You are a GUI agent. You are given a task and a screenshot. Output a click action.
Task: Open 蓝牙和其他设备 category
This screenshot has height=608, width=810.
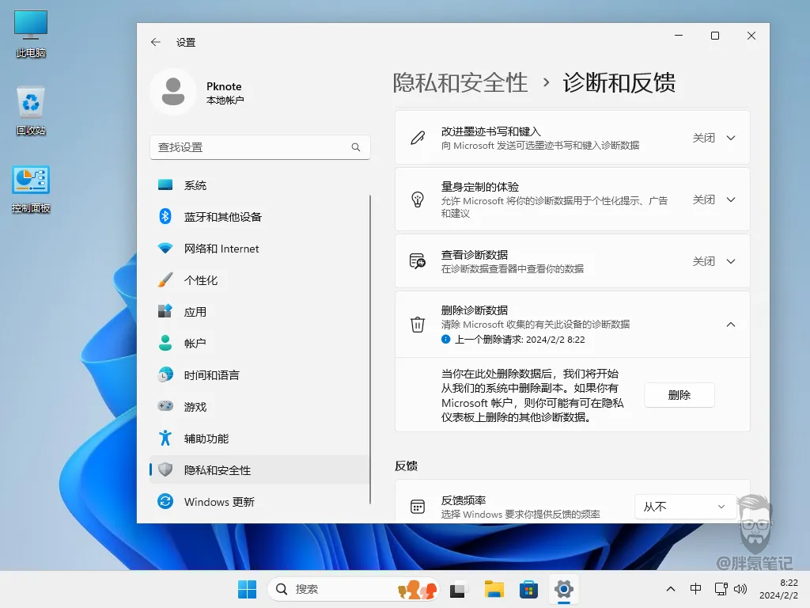(x=259, y=217)
